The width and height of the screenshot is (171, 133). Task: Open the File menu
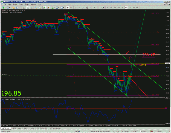click(x=5, y=4)
